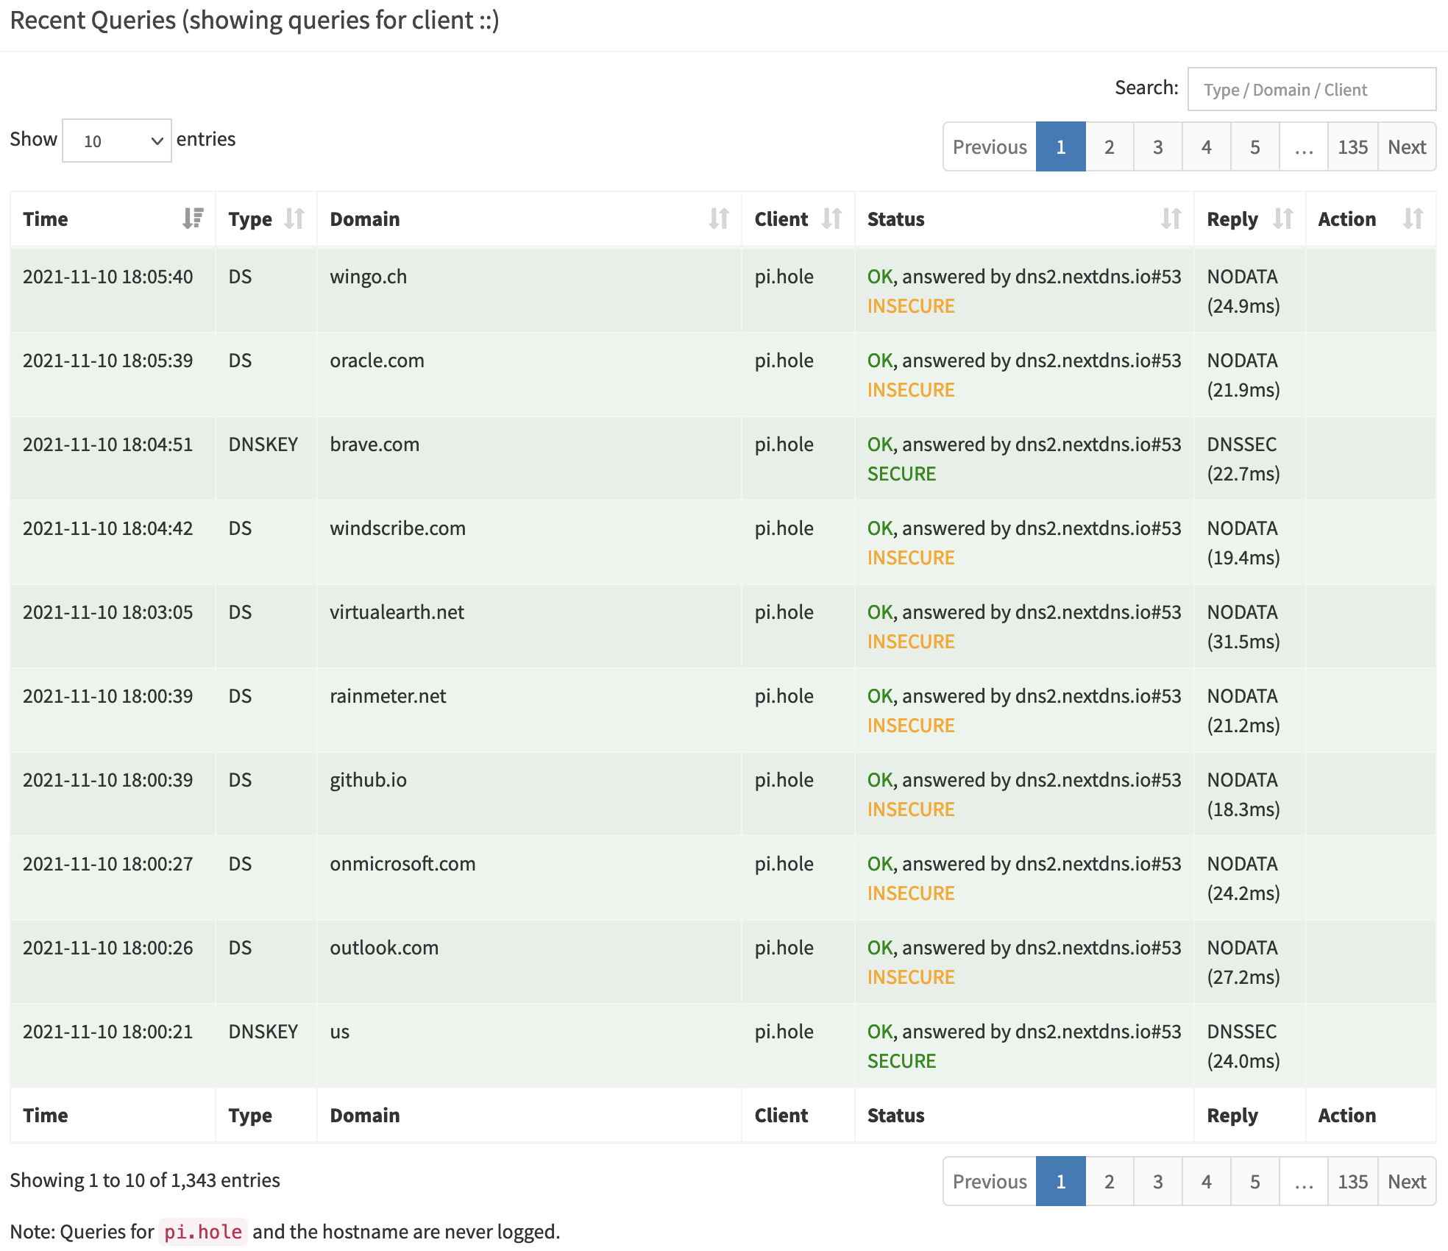This screenshot has width=1448, height=1251.
Task: Click timestamp 2021-11-10 18:00:21
Action: point(107,1032)
